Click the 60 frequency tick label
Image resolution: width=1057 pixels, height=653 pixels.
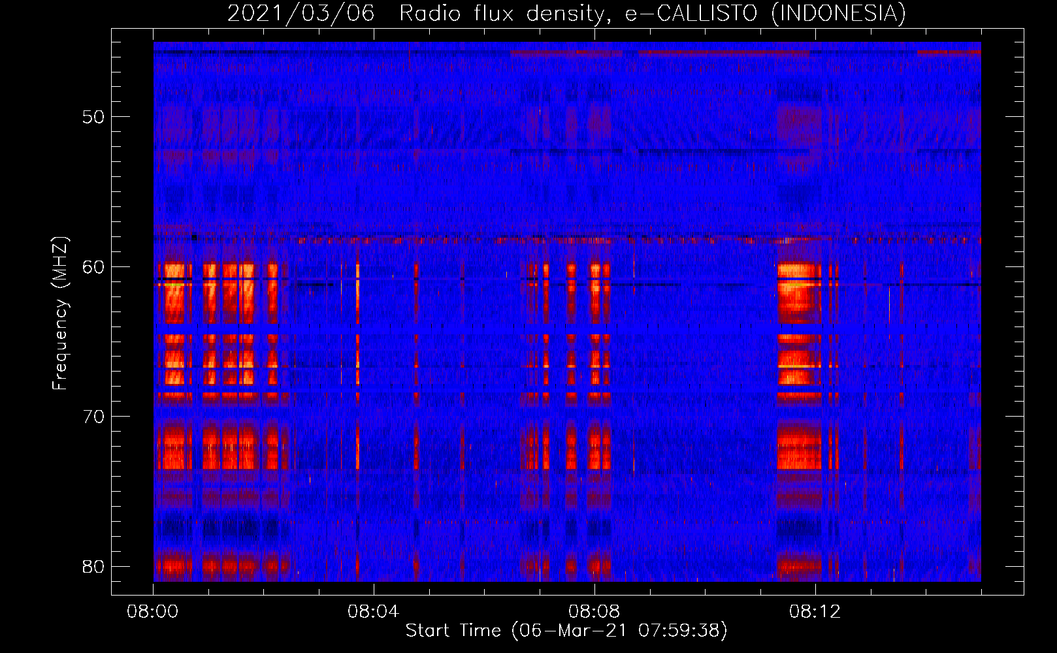(x=94, y=267)
